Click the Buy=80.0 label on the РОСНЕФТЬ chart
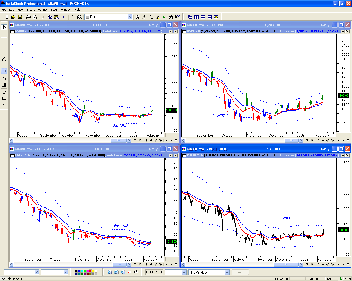Viewport: 352px width, 281px height. [285, 218]
